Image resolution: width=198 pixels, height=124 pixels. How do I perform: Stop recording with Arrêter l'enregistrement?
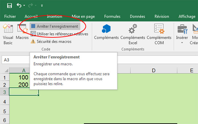click(55, 26)
